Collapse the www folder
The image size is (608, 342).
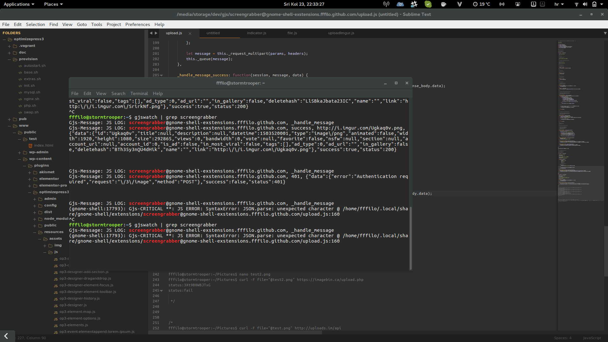pyautogui.click(x=9, y=126)
